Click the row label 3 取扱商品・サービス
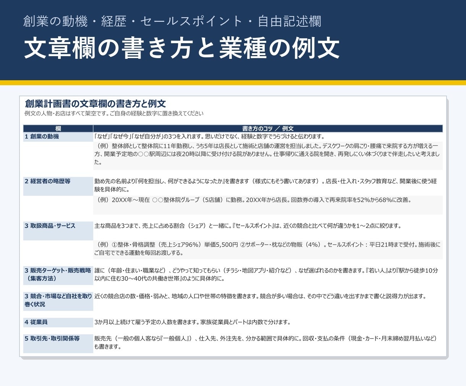466x386 pixels. (58, 231)
